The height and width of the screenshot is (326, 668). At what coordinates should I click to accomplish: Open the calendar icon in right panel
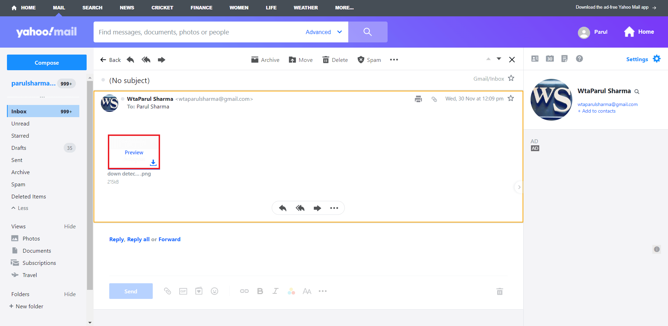550,59
